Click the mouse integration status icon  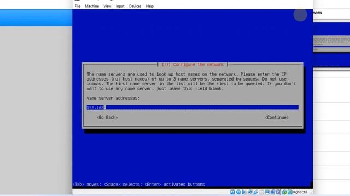coord(284,192)
